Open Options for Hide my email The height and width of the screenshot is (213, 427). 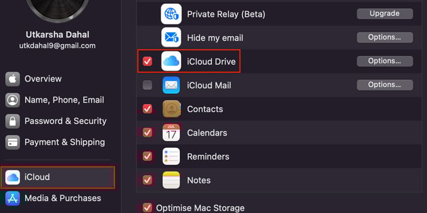385,37
